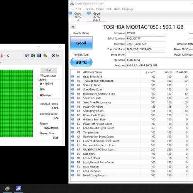Click the status orb for Read Error Rate

click(x=73, y=76)
